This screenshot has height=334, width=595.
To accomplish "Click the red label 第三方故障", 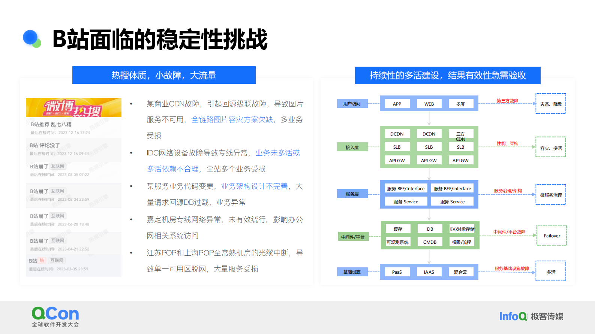I will 508,101.
